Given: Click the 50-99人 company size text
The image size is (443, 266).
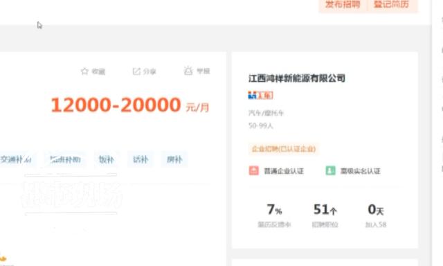Looking at the screenshot, I should coord(260,125).
